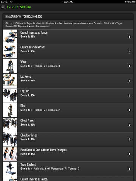Tap Esercizi Scheda header title
The height and width of the screenshot is (181, 136).
(x=19, y=7)
